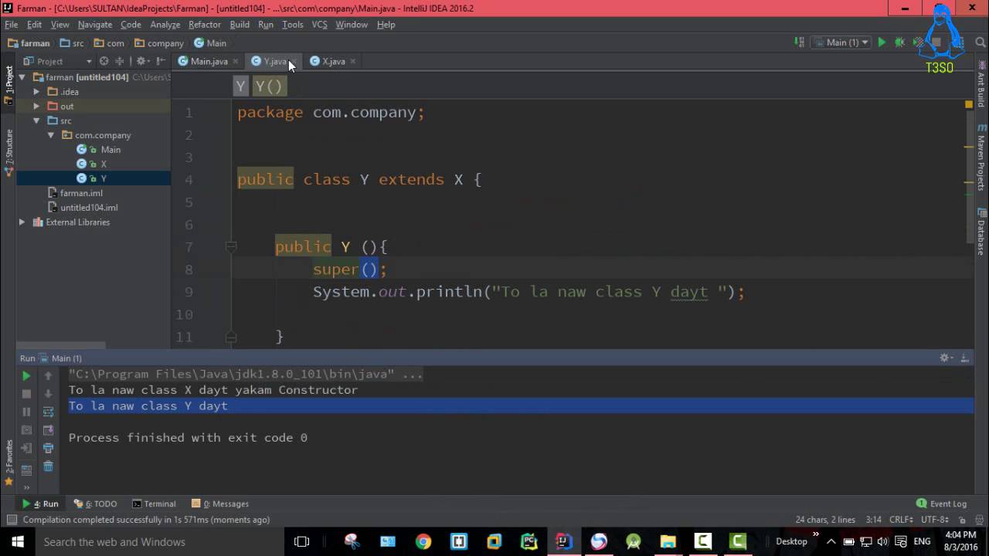Toggle the Database side panel
This screenshot has height=556, width=989.
point(981,231)
